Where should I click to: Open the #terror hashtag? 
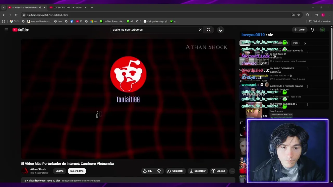tap(86, 181)
